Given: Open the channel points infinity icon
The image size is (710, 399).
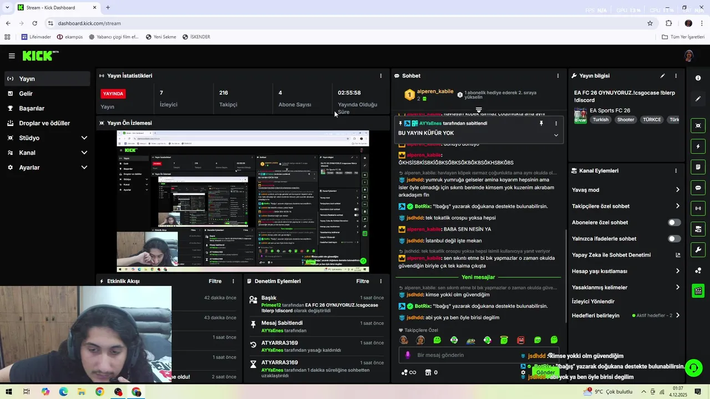Looking at the screenshot, I should pos(409,372).
